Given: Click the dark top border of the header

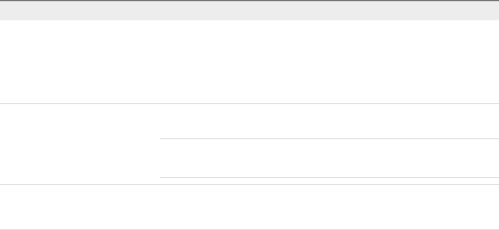Looking at the screenshot, I should tap(249, 1).
